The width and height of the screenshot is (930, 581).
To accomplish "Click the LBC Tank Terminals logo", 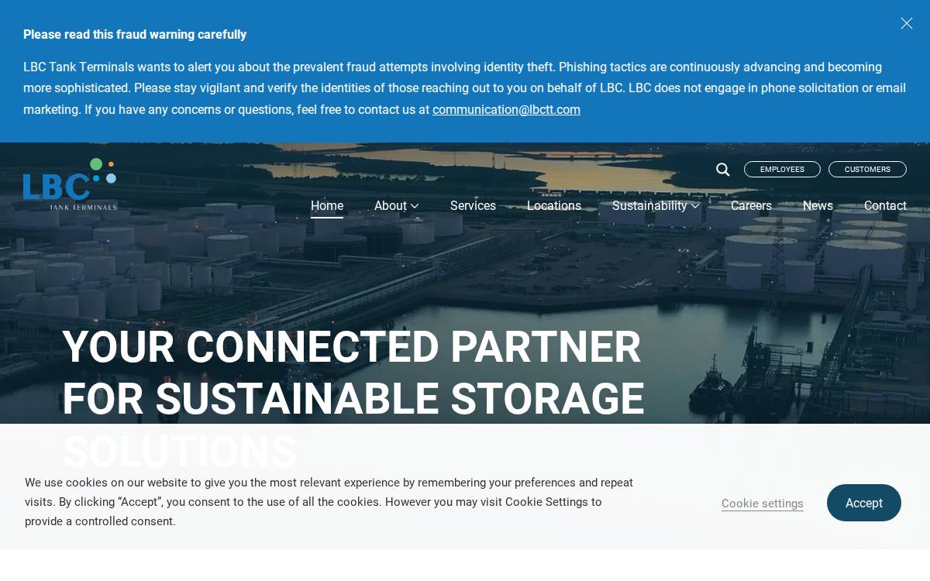I will point(70,184).
